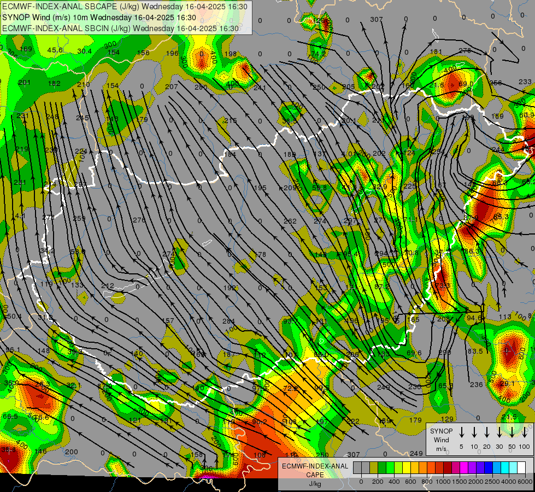Click the 5 m/s wind arrow in legend

tap(461, 432)
